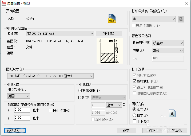
Task: Enable 居中打印 center plot option
Action: [x=51, y=111]
